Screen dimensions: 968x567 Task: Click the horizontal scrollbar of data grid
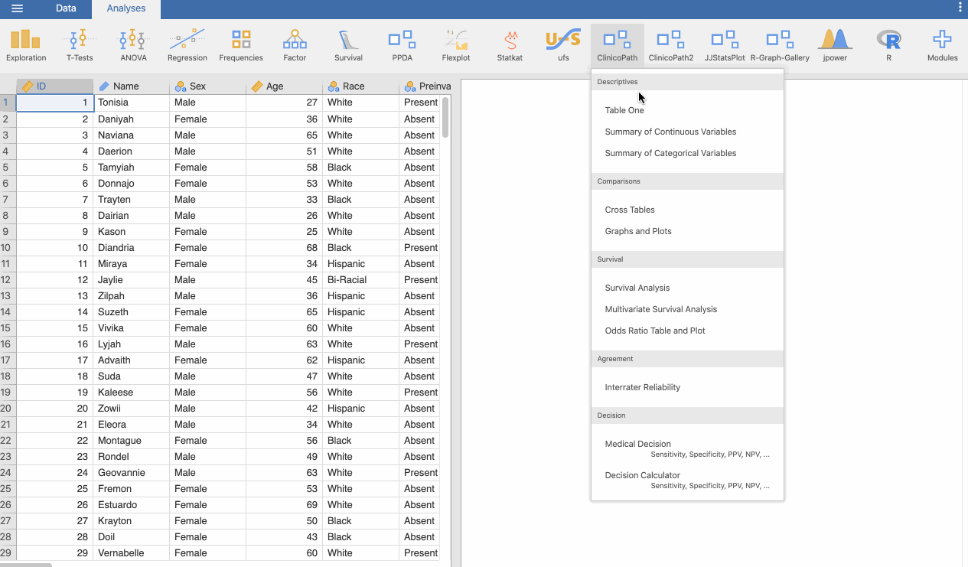point(26,565)
